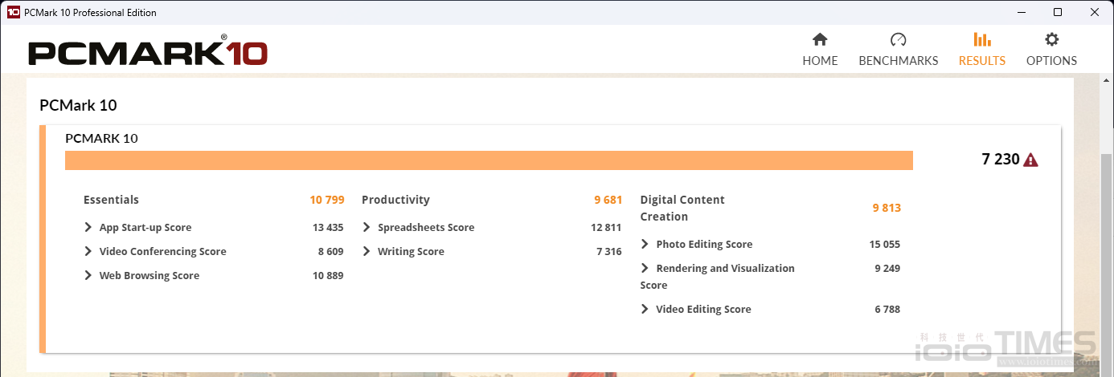Click the Video Editing value 6 788

coord(887,310)
